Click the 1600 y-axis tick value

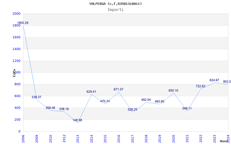coord(16,37)
